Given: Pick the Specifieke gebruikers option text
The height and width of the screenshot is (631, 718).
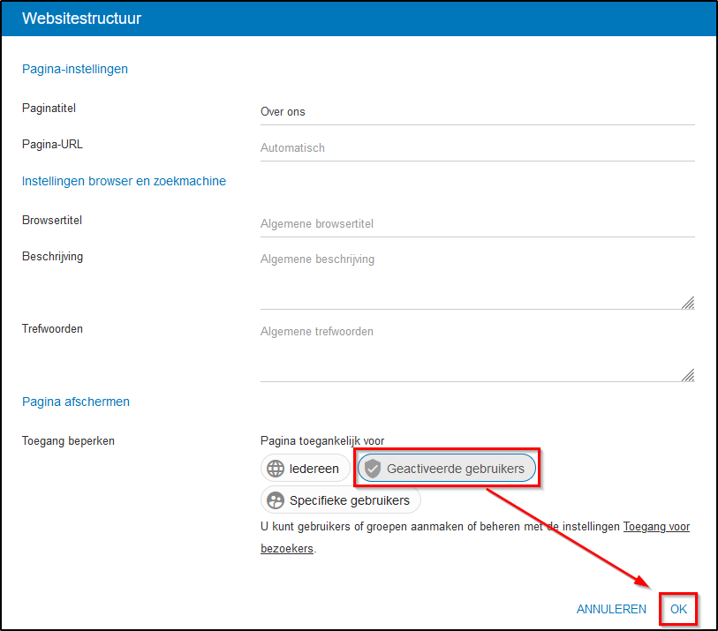Looking at the screenshot, I should 350,500.
